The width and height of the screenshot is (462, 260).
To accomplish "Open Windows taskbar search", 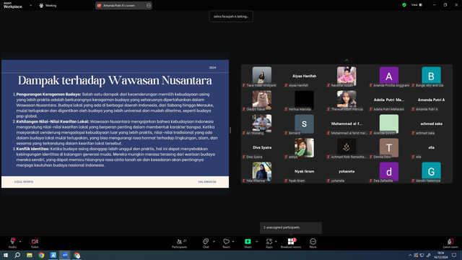I will (x=17, y=255).
